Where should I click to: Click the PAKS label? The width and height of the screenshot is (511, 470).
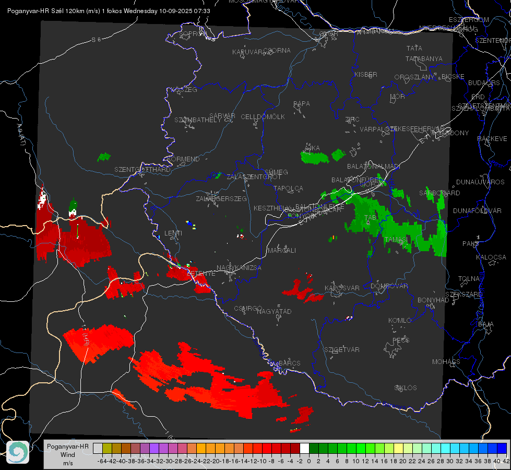471,243
